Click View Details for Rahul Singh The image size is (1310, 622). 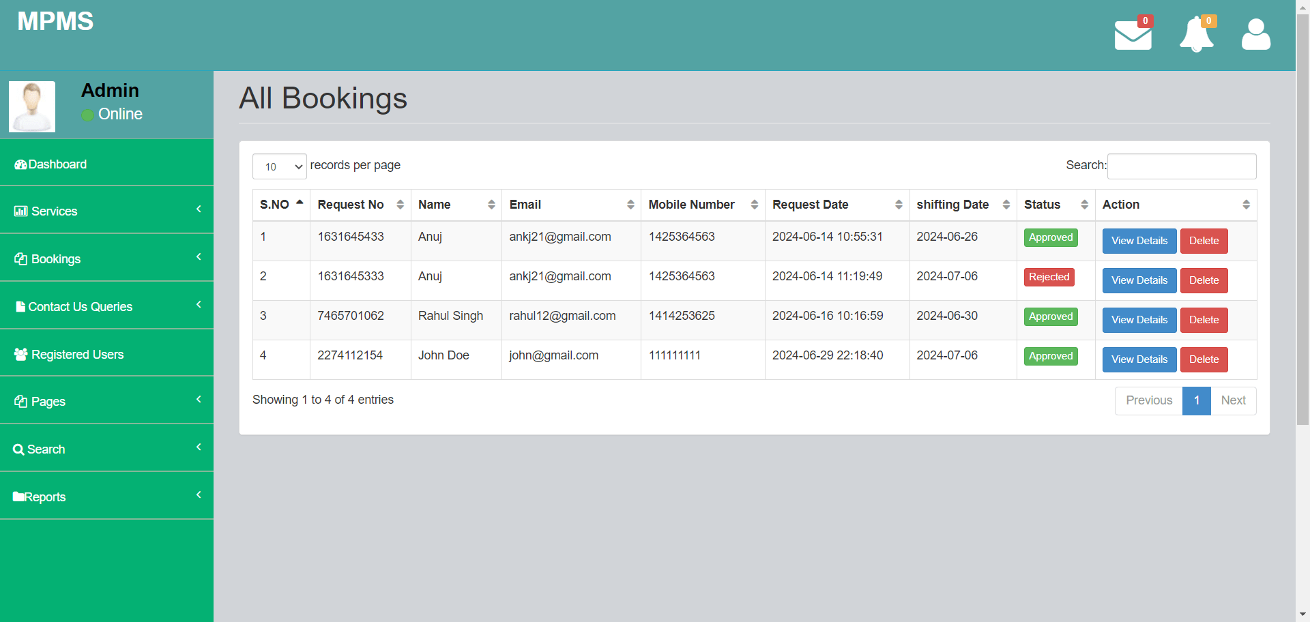point(1139,320)
